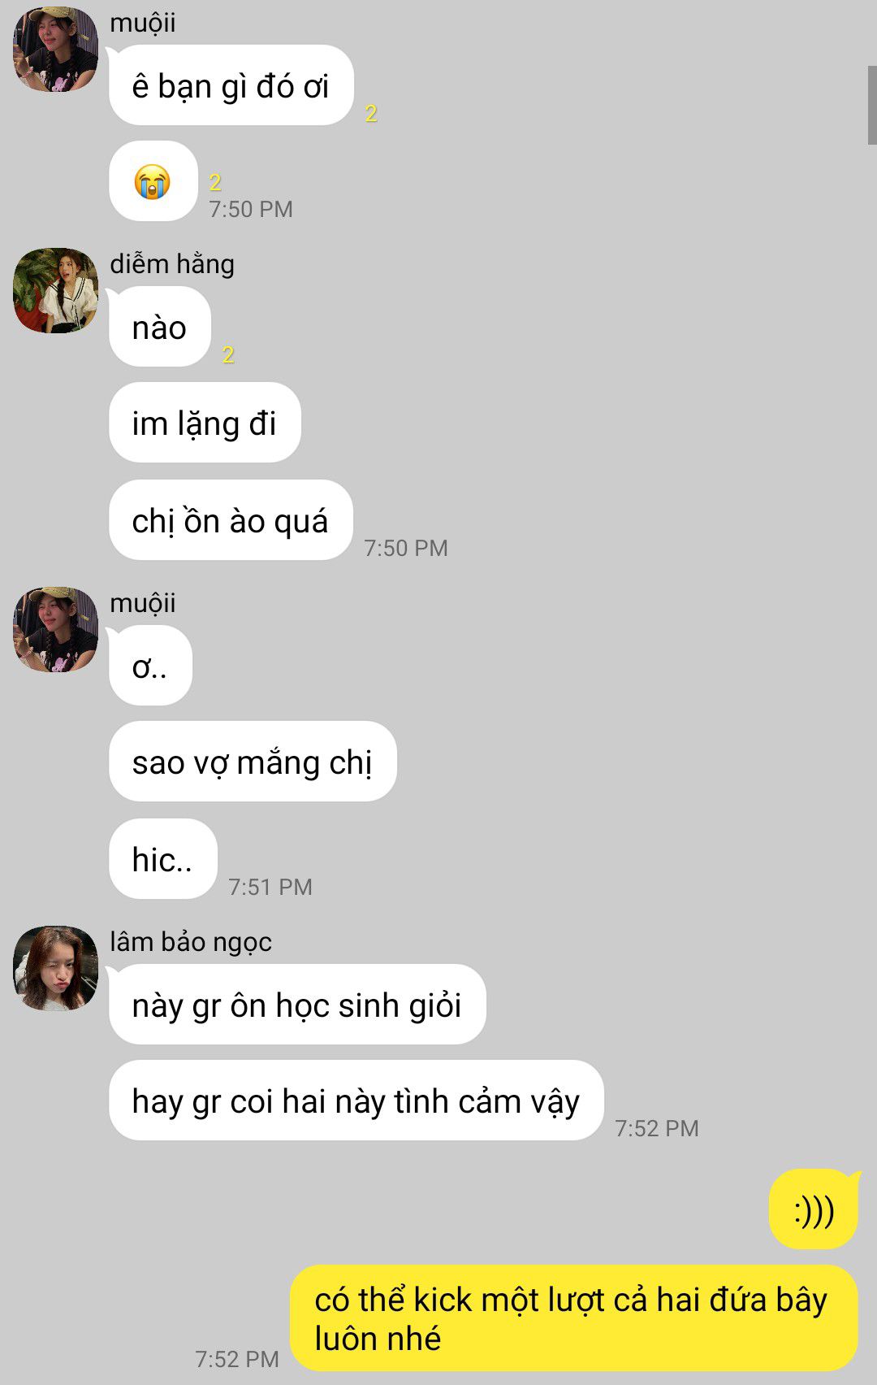Click the scrollbar thumb on right edge

[x=872, y=106]
